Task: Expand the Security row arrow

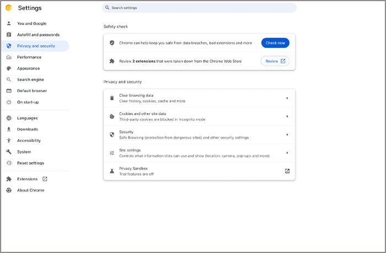Action: click(x=287, y=135)
